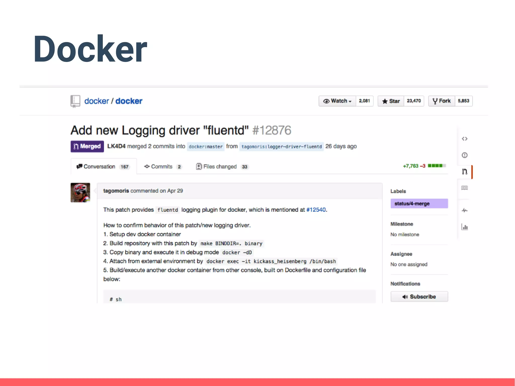Screen dimensions: 515x386
Task: Click the repository book icon beside docker/docker
Action: [x=75, y=101]
